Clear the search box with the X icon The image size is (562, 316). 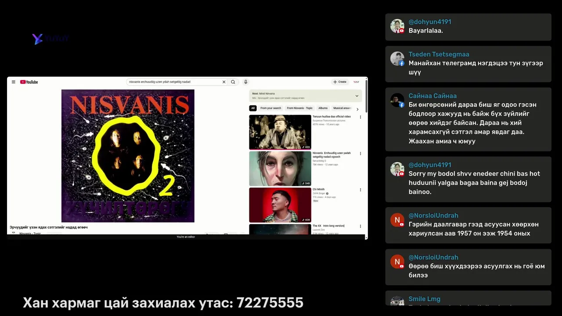(x=224, y=82)
